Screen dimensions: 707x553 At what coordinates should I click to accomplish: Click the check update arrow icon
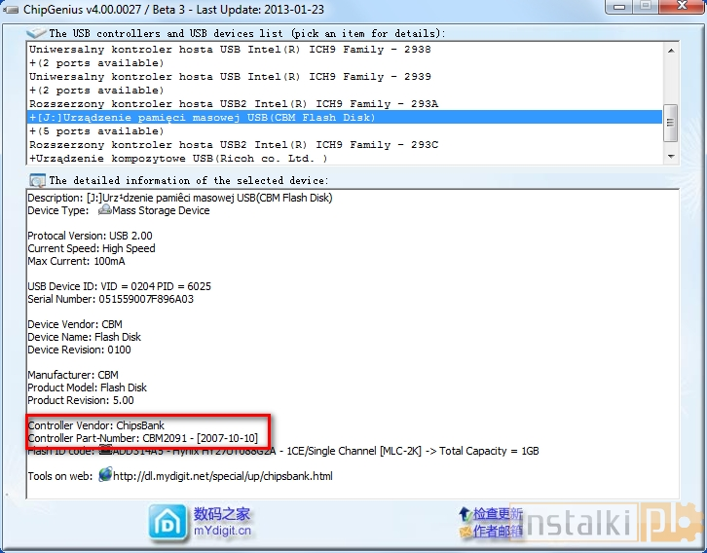click(x=465, y=513)
